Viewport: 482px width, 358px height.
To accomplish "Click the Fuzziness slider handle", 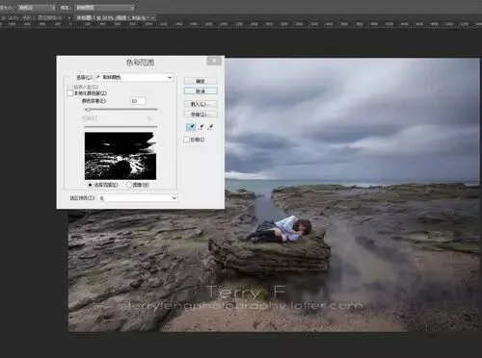I will coord(88,110).
